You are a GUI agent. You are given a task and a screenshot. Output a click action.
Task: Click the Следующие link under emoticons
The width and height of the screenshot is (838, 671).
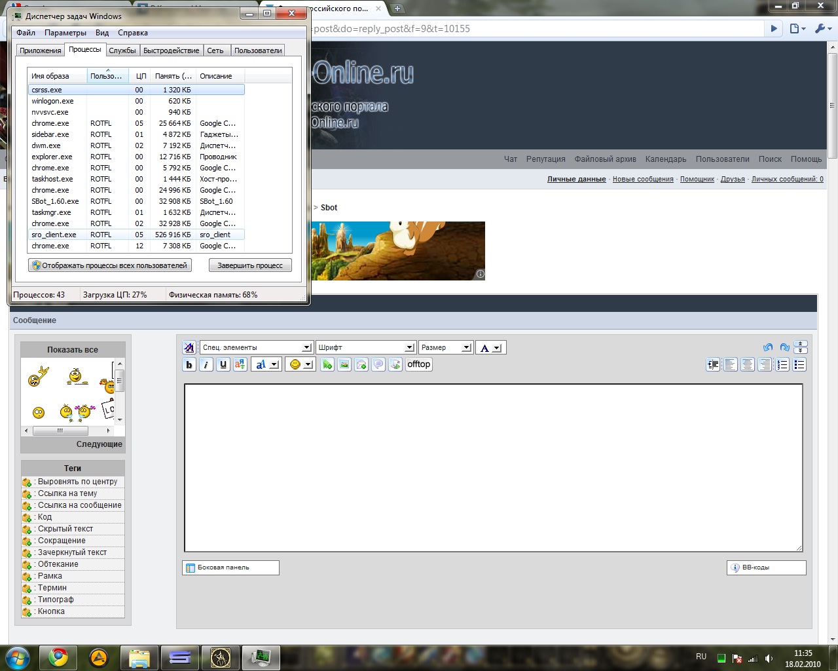point(100,444)
